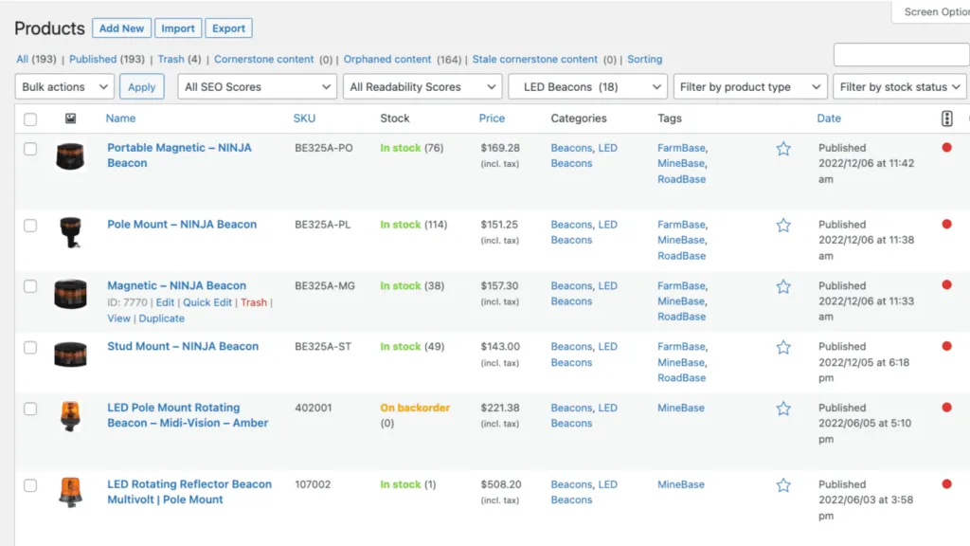Show All (193) products view
The height and width of the screenshot is (546, 970).
tap(36, 60)
